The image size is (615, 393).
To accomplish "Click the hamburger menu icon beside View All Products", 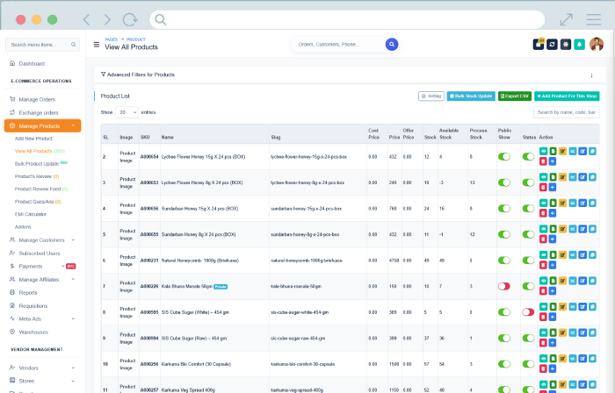I will tap(96, 45).
